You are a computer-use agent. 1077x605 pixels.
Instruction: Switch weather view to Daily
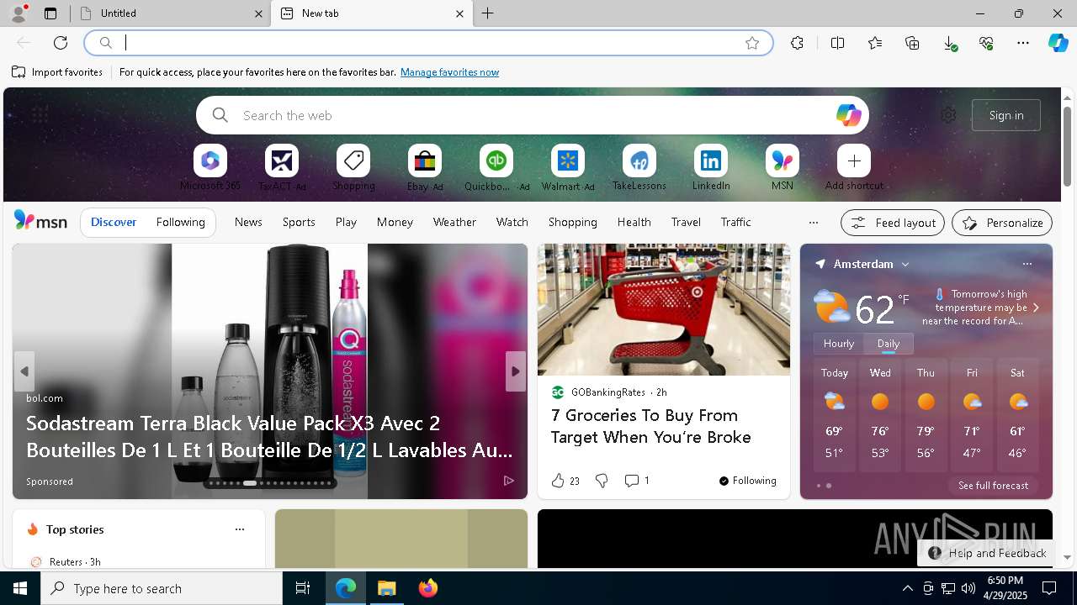[x=889, y=344]
